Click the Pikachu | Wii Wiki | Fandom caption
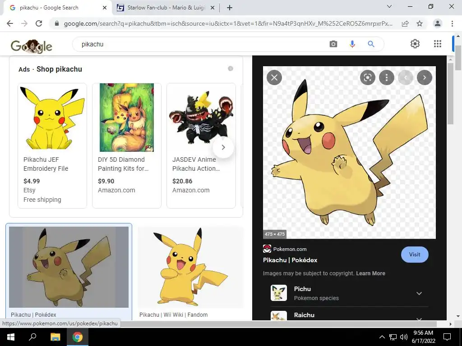Image resolution: width=462 pixels, height=346 pixels. tap(173, 315)
